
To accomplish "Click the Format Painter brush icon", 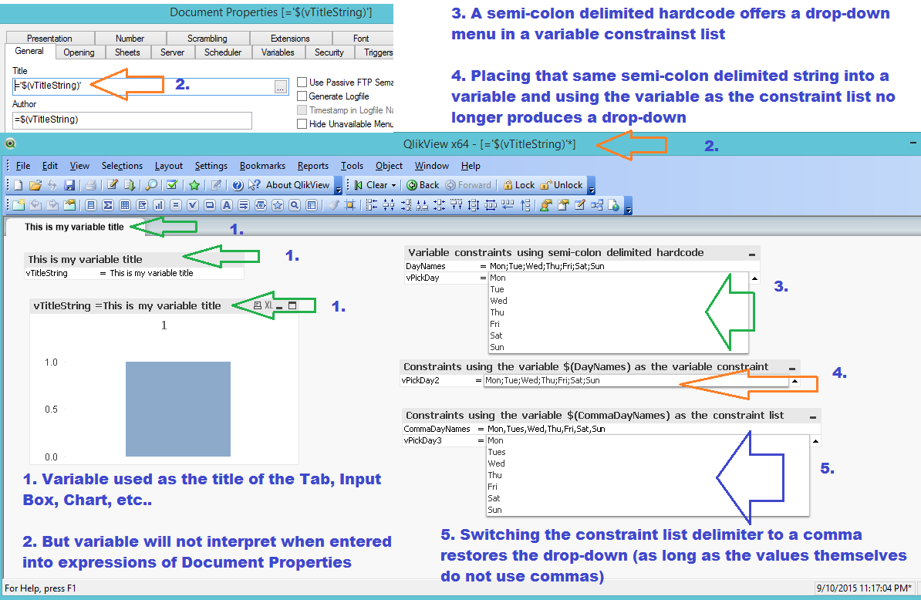I will 333,205.
